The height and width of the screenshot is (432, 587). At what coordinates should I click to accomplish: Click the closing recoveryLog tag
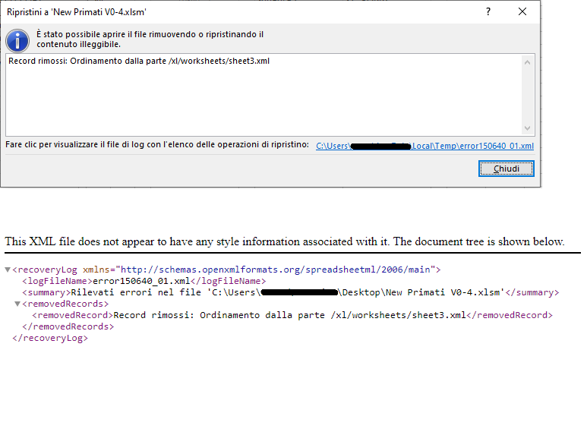coord(50,338)
